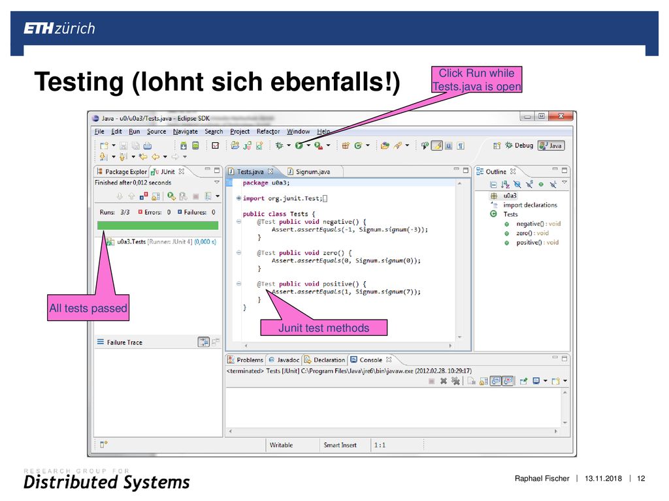Click the Run External Tools icon
Screen dimensions: 669x501
click(x=318, y=145)
